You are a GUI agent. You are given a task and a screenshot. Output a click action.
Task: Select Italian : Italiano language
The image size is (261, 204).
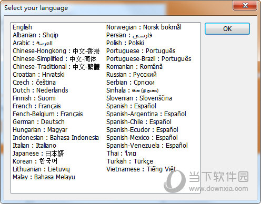[x=34, y=146]
